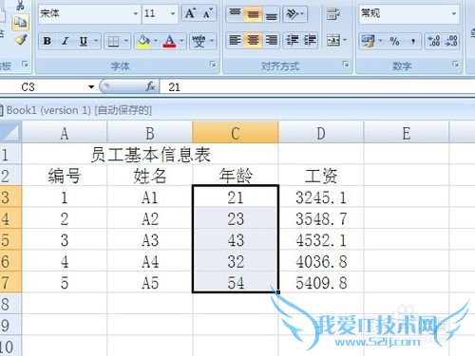Click the Format Painter brush
The image size is (475, 356).
click(x=21, y=40)
